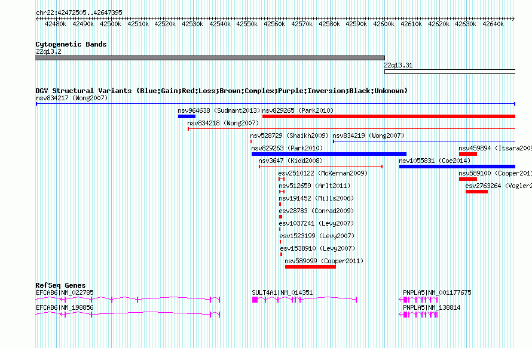
Task: Click the RefSeq Genes track title
Action: tap(60, 285)
